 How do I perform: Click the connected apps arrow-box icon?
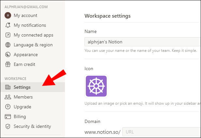pyautogui.click(x=8, y=35)
